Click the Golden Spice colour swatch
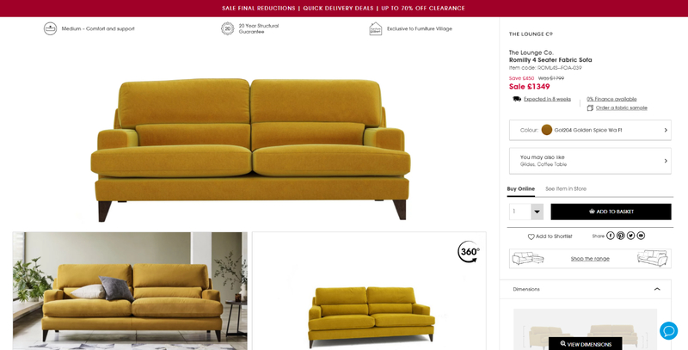The width and height of the screenshot is (688, 350). pyautogui.click(x=546, y=130)
